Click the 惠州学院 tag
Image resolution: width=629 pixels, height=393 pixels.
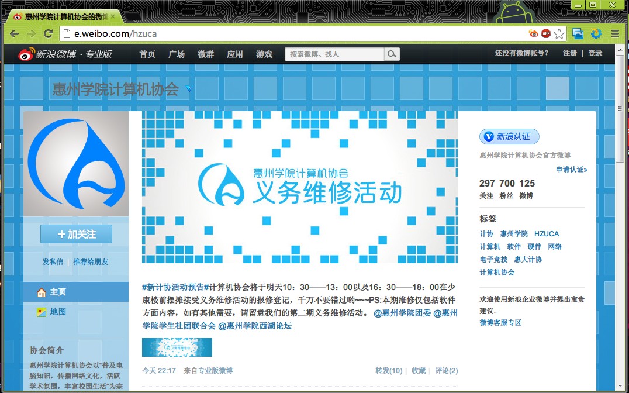[514, 233]
